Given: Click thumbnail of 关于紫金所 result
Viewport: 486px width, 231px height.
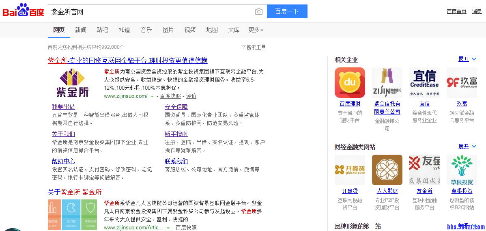Looking at the screenshot, I should pyautogui.click(x=72, y=215).
